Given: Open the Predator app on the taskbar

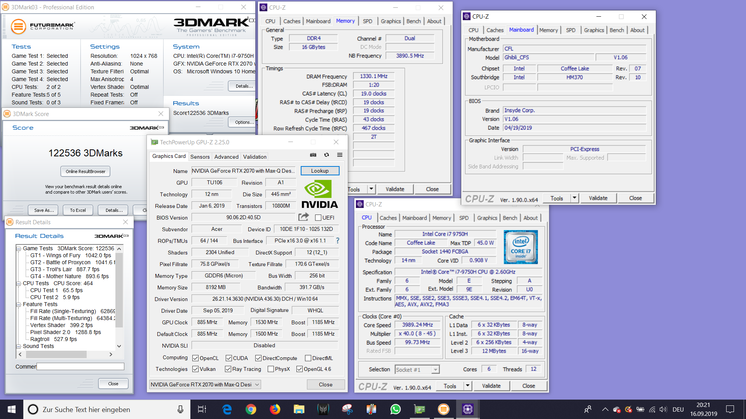Looking at the screenshot, I should tap(323, 409).
